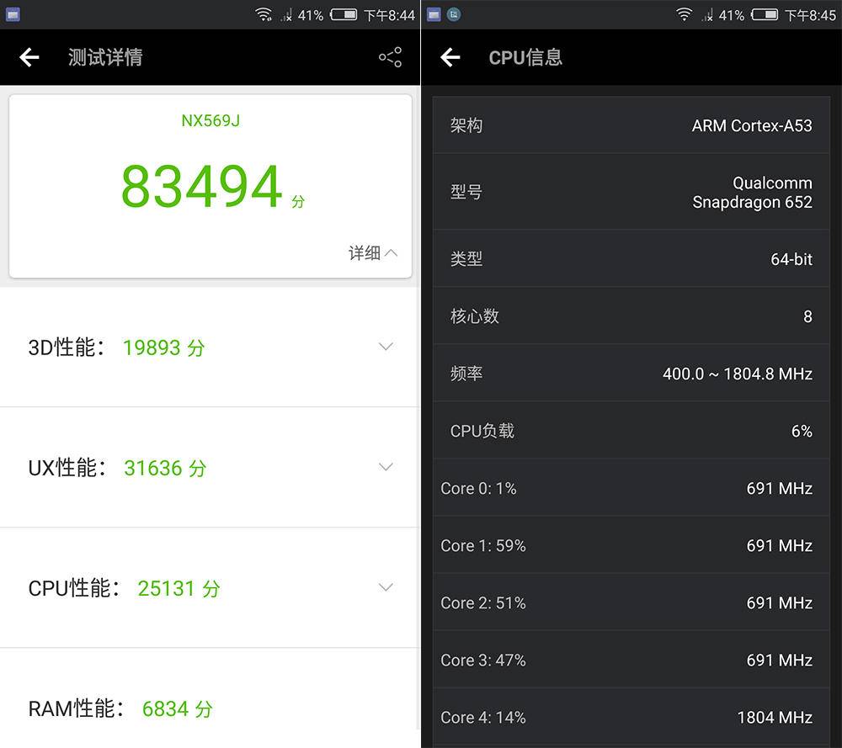Tap the app notification icon on the CPU信息 status bar
This screenshot has height=748, width=842.
pyautogui.click(x=456, y=13)
